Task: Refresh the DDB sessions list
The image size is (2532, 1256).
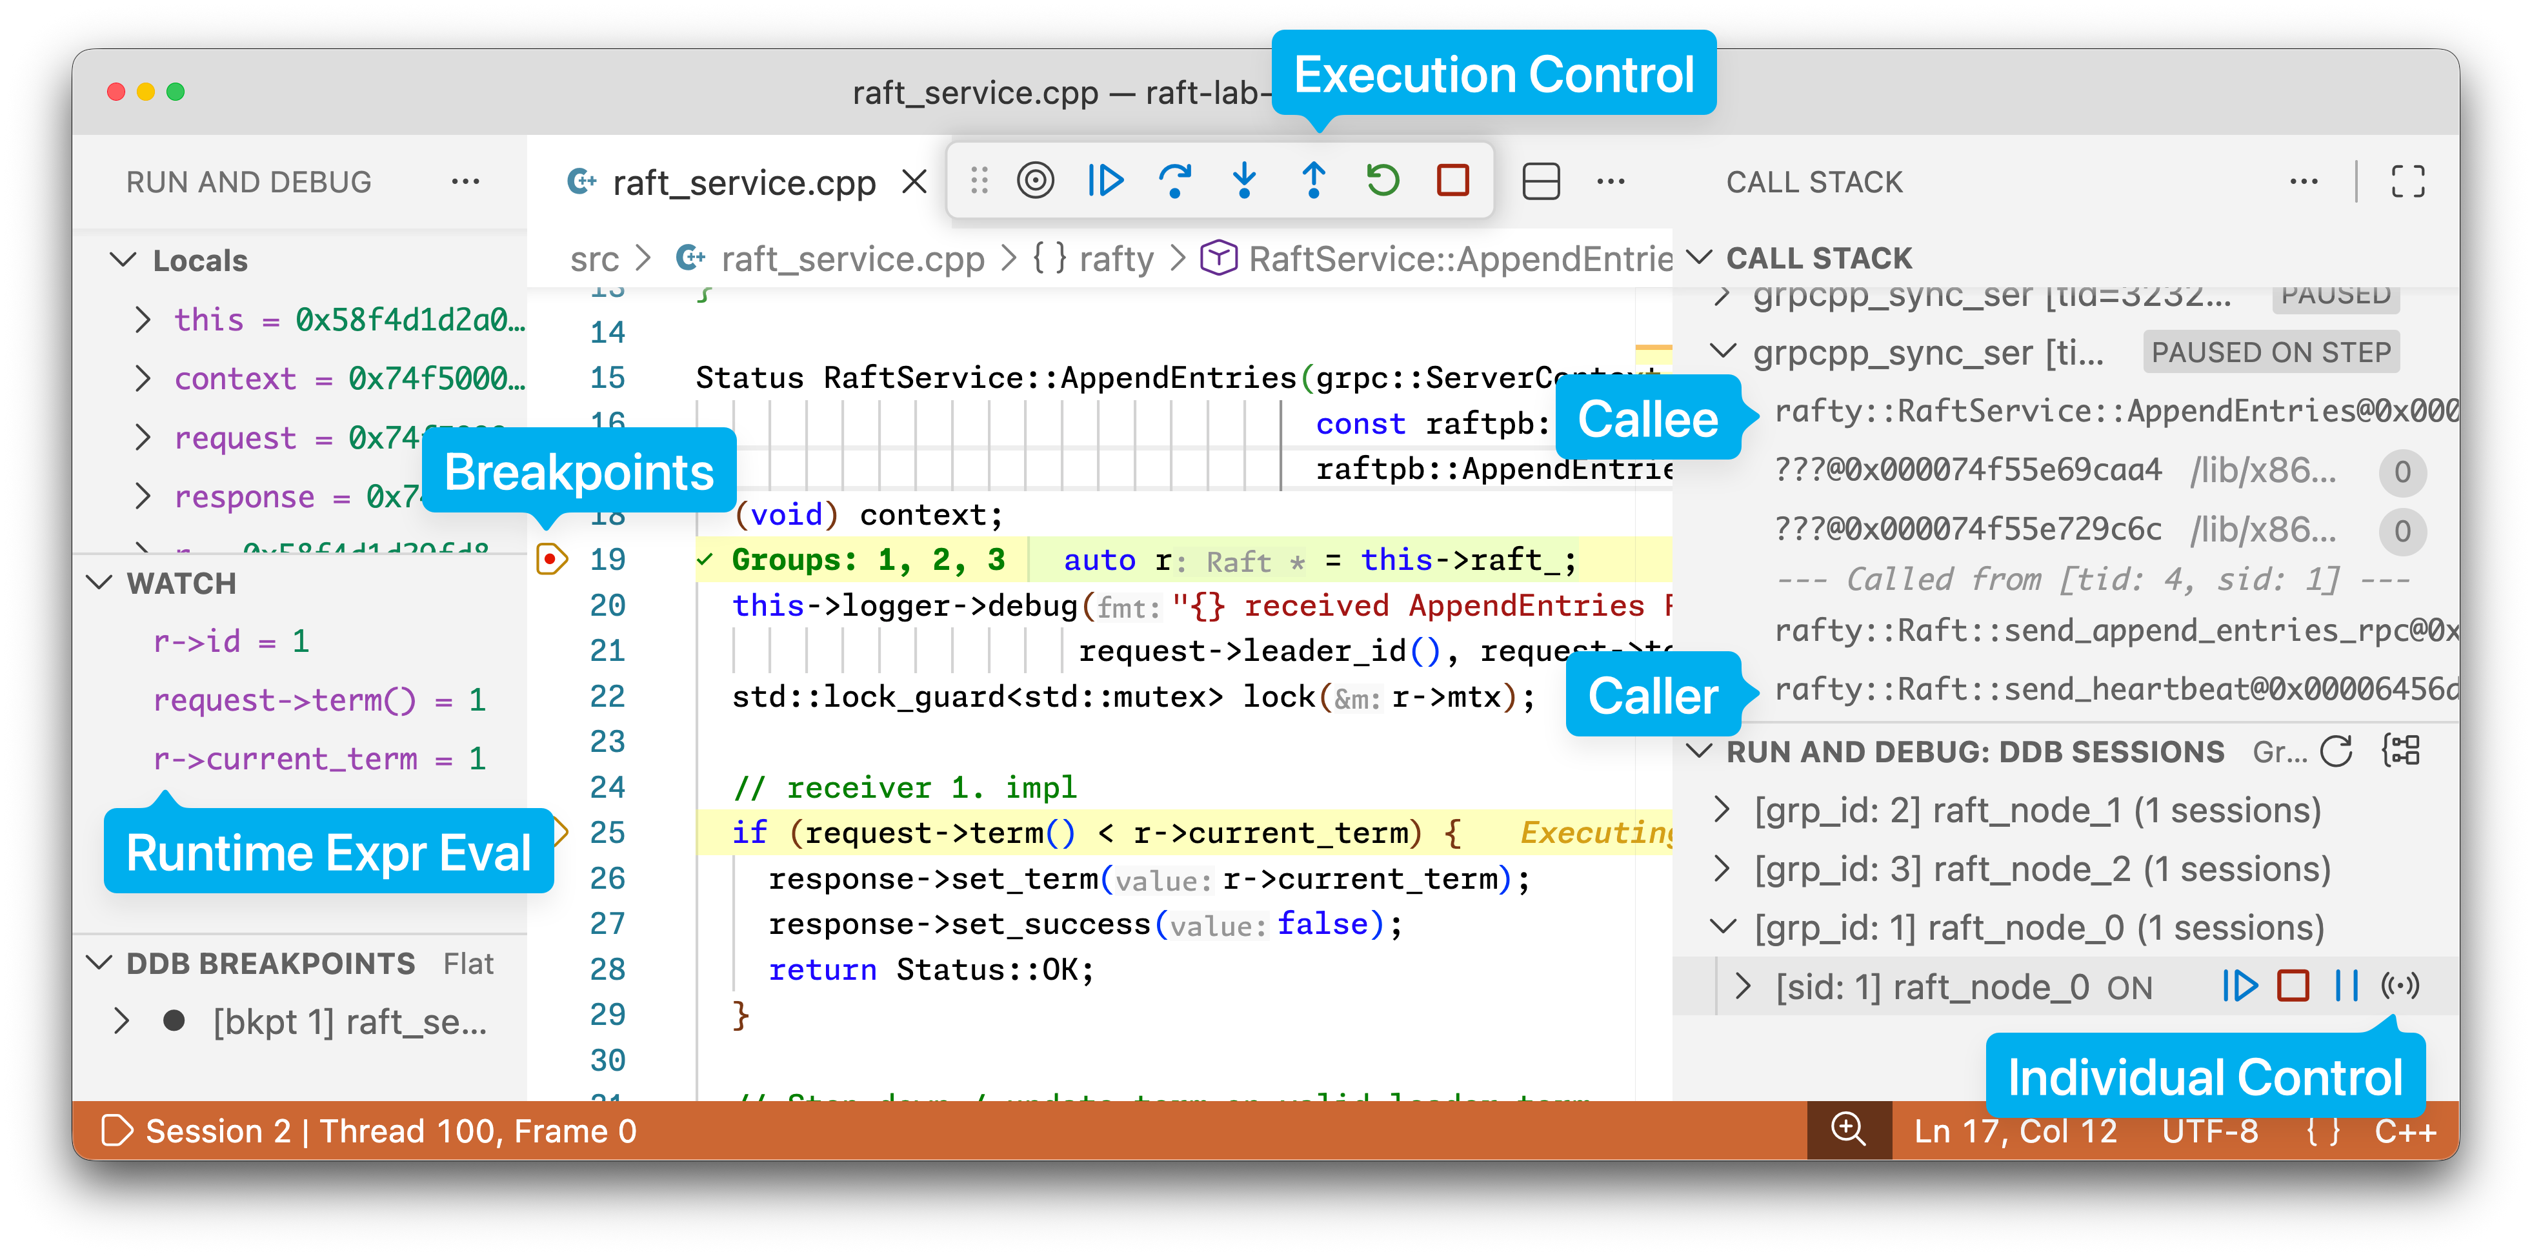Action: (2336, 751)
